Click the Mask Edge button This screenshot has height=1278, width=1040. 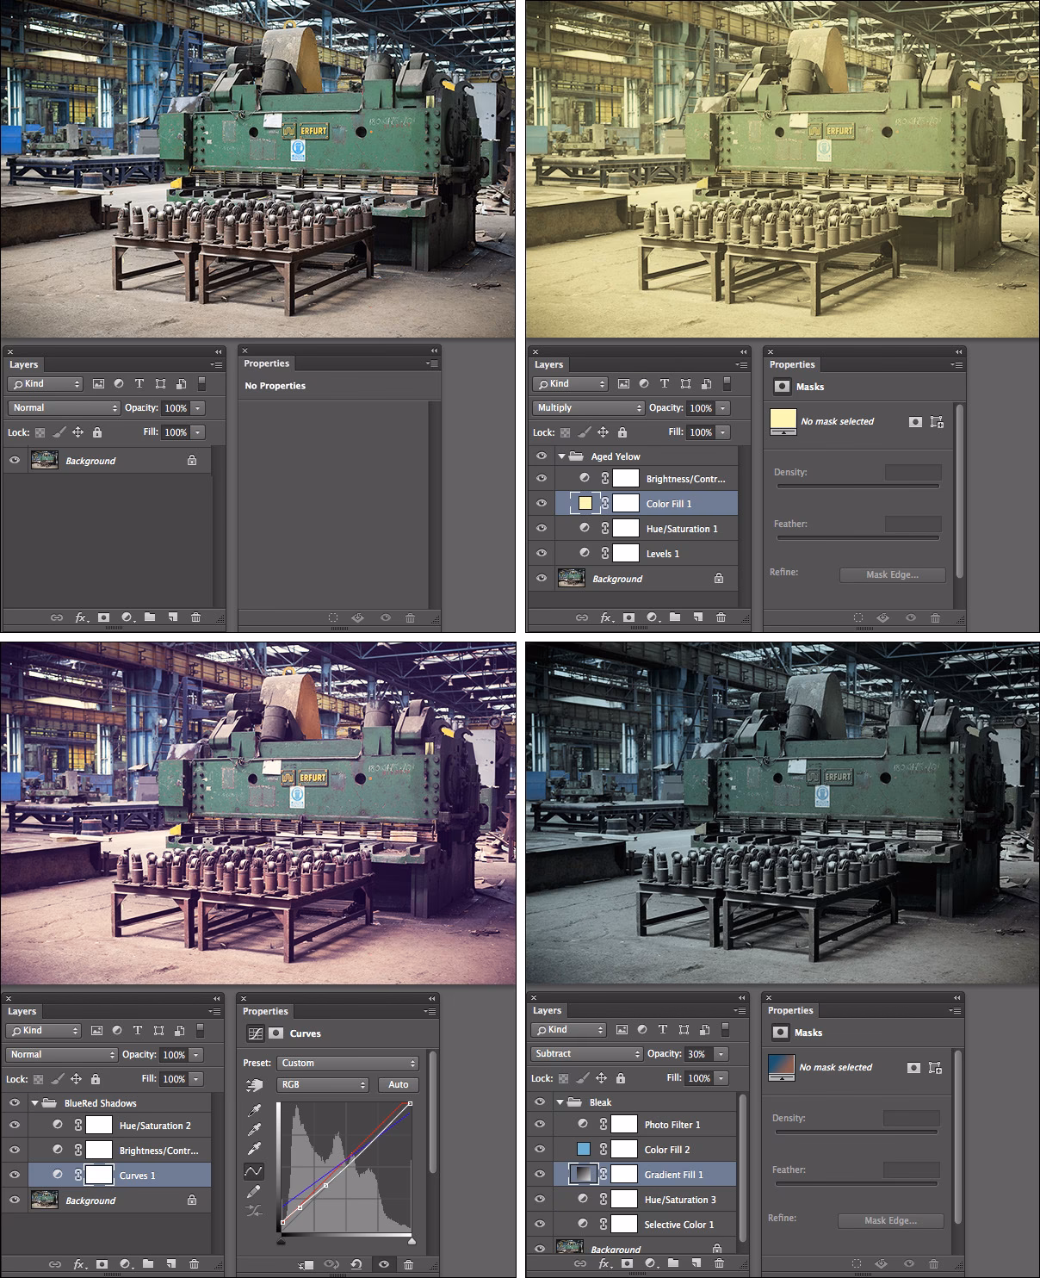click(x=892, y=575)
